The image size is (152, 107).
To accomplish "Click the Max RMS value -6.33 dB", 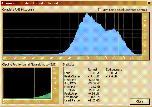I will click(94, 80).
